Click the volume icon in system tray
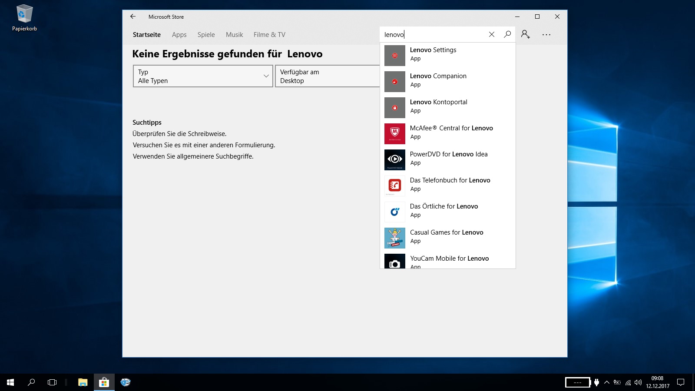Image resolution: width=695 pixels, height=391 pixels. [x=638, y=382]
